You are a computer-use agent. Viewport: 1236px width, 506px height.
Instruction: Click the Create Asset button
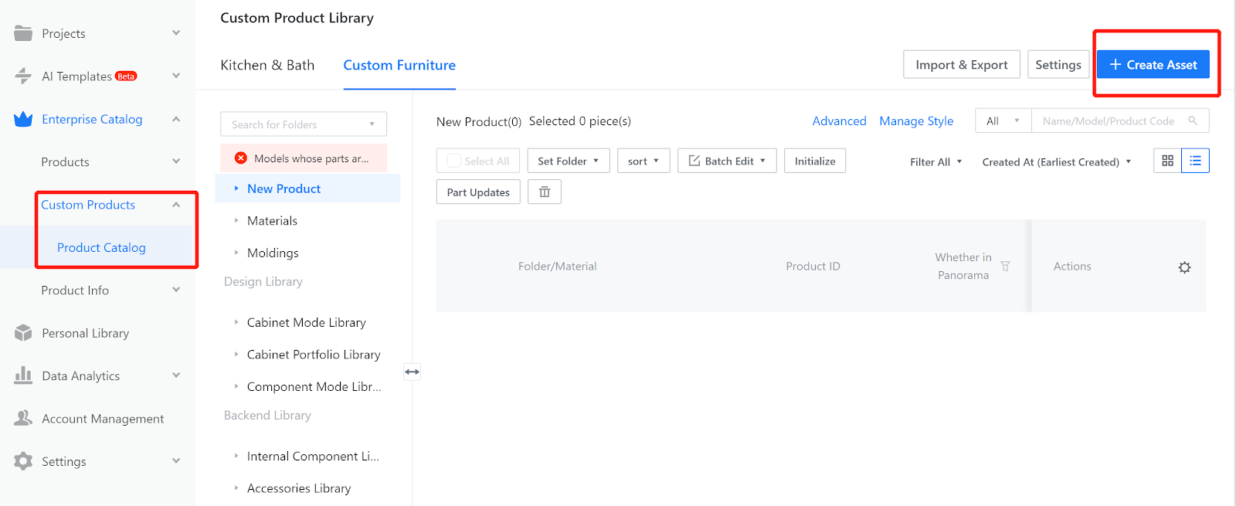pos(1153,65)
